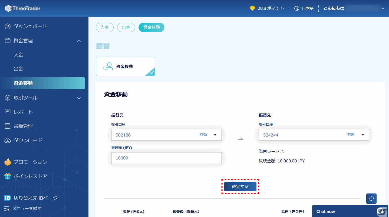Click the 現在 (送金元) column header
The image size is (389, 217).
point(134,212)
